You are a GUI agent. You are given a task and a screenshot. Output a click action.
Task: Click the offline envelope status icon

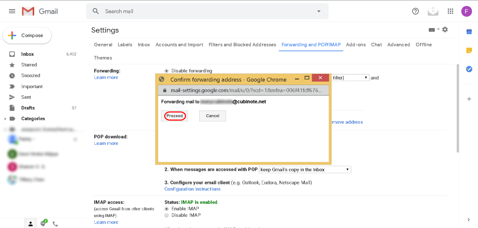tap(433, 11)
